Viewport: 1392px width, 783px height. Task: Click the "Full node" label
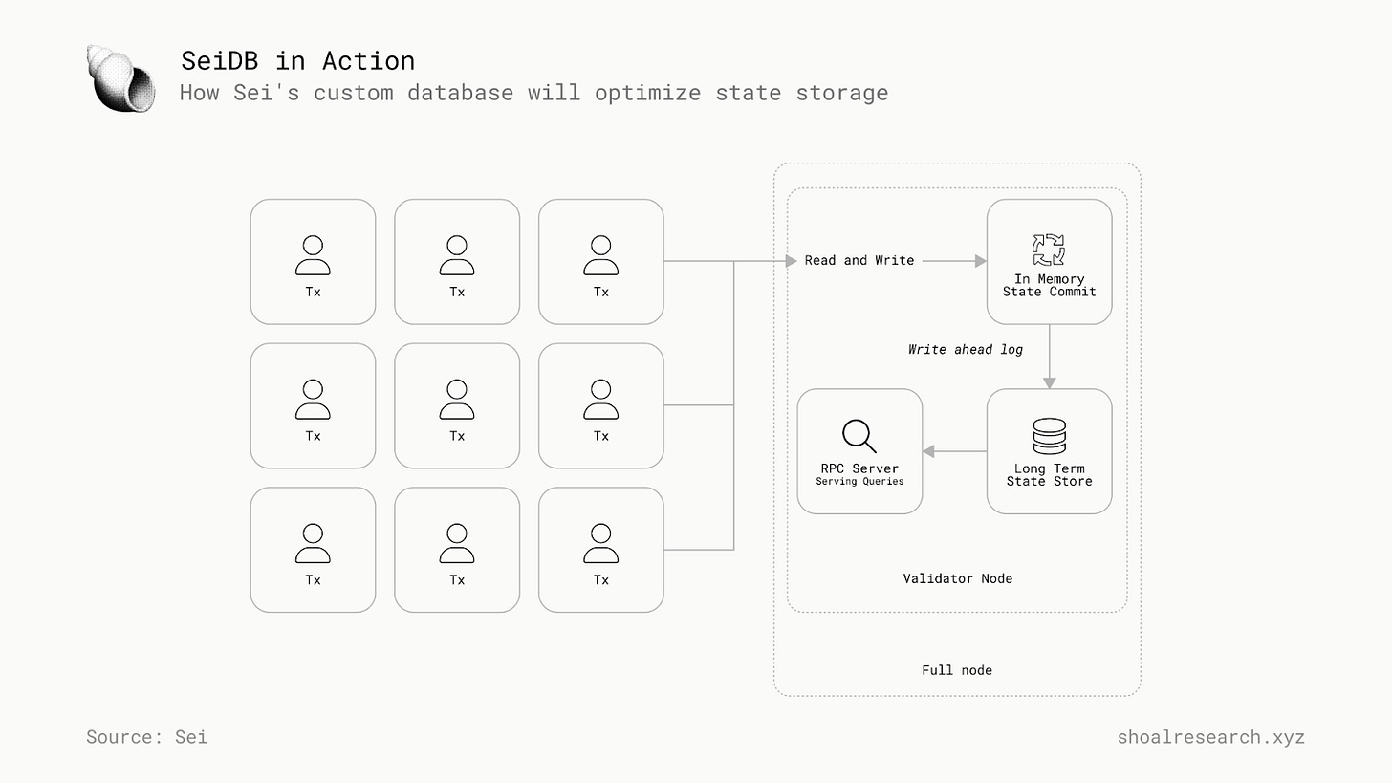click(x=957, y=670)
